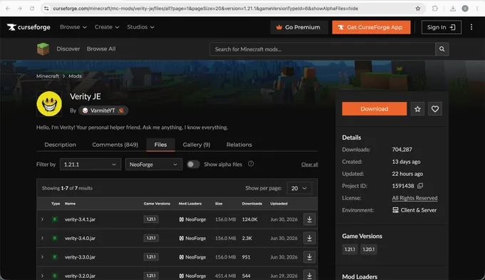Download verity-3.2.0.jar file

[x=310, y=275]
